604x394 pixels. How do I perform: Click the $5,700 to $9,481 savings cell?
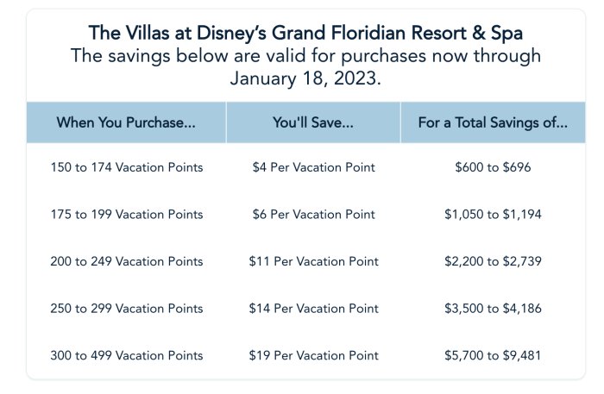(x=493, y=355)
